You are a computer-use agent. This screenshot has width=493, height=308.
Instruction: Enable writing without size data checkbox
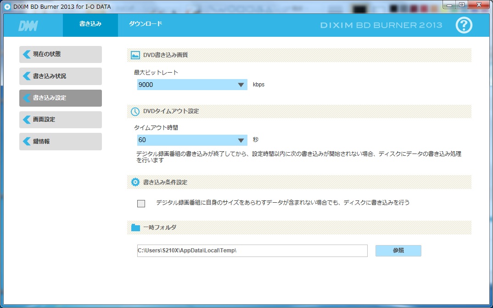coord(141,204)
